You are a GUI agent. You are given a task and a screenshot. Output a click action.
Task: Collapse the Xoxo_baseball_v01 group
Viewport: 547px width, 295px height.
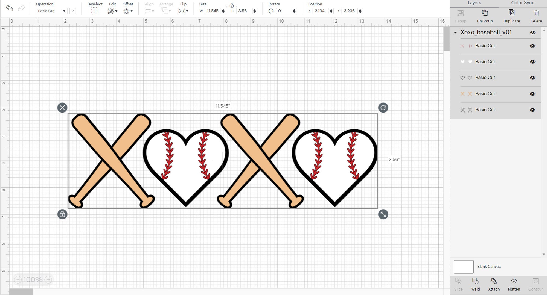click(x=455, y=32)
